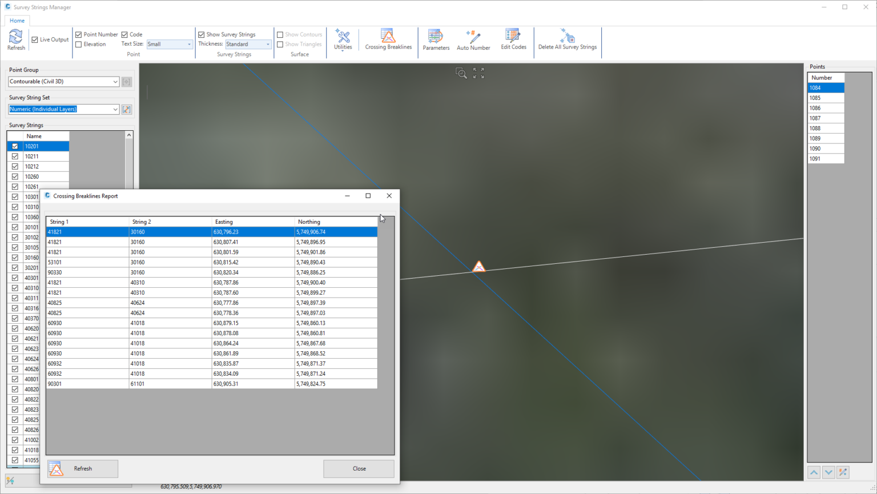
Task: Click Refresh in the Crossing Breaklines Report
Action: (83, 469)
